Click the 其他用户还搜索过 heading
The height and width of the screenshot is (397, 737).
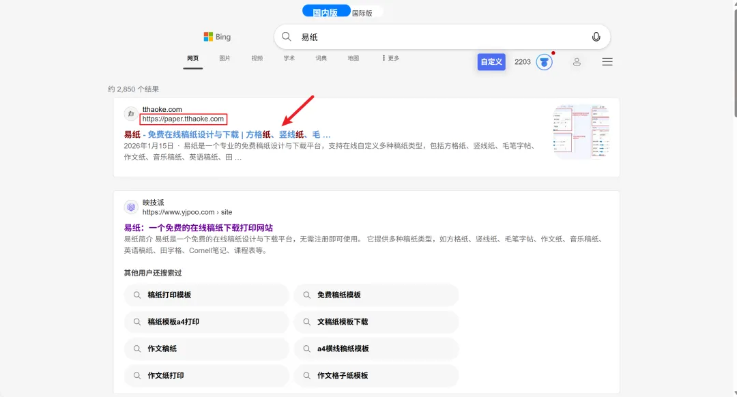click(153, 273)
